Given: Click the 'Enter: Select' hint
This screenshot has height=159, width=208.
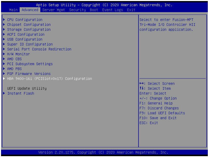Looking at the screenshot, I should click(x=153, y=93).
